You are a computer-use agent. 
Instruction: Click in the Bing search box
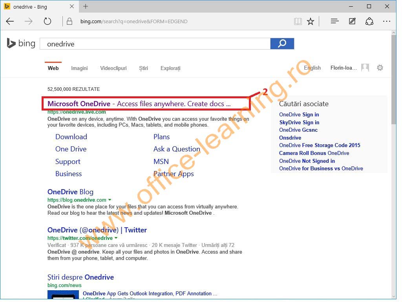[155, 44]
